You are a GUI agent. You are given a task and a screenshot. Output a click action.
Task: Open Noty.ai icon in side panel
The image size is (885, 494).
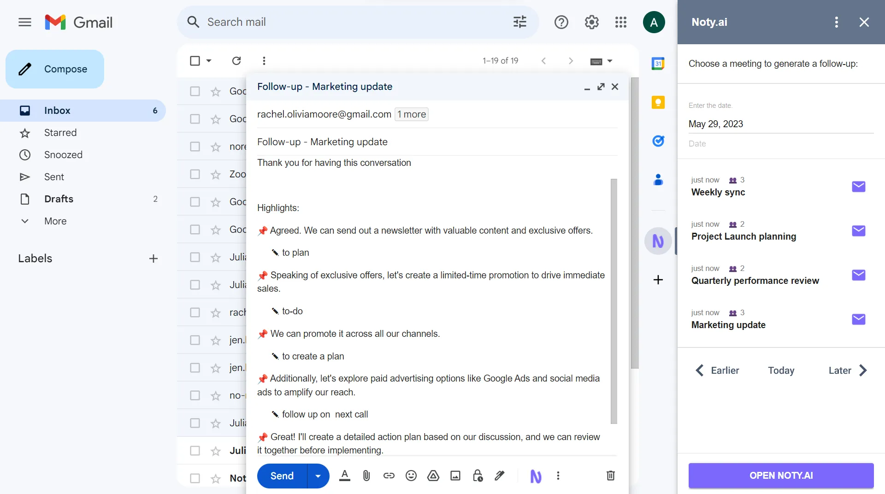(x=658, y=241)
